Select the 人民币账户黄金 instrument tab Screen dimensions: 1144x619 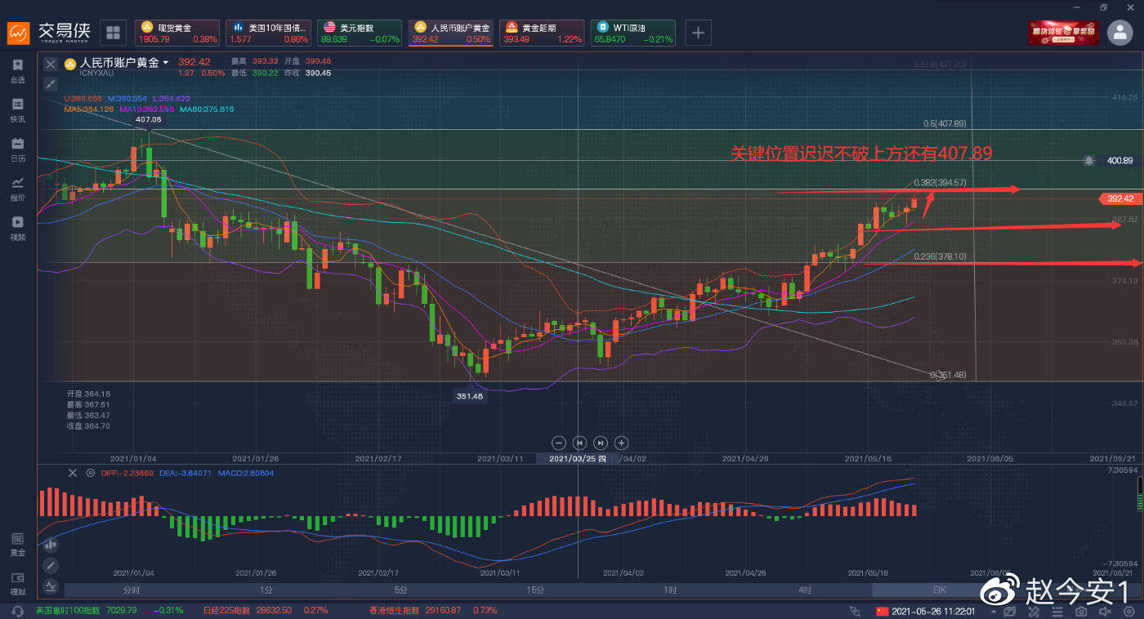pyautogui.click(x=450, y=33)
